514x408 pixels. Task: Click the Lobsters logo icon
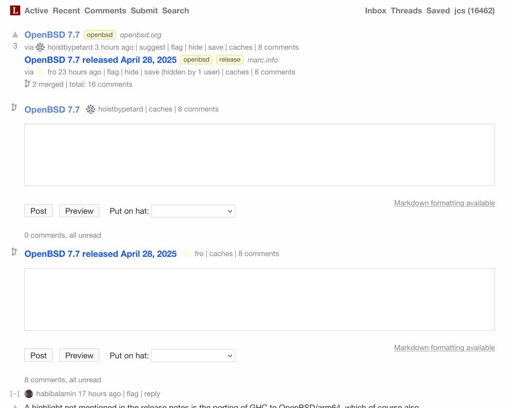(15, 10)
